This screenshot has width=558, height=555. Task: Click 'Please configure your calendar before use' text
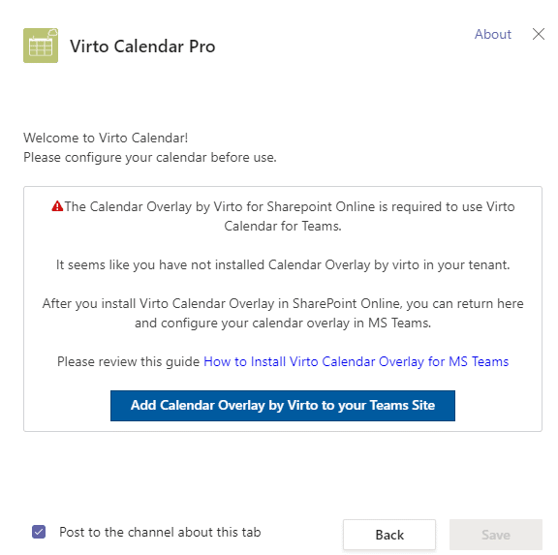150,157
